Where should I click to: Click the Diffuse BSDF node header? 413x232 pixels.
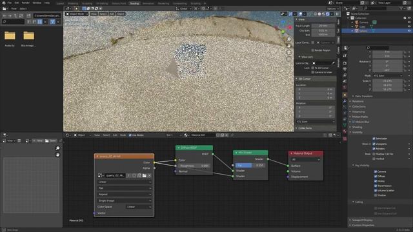[x=194, y=148]
